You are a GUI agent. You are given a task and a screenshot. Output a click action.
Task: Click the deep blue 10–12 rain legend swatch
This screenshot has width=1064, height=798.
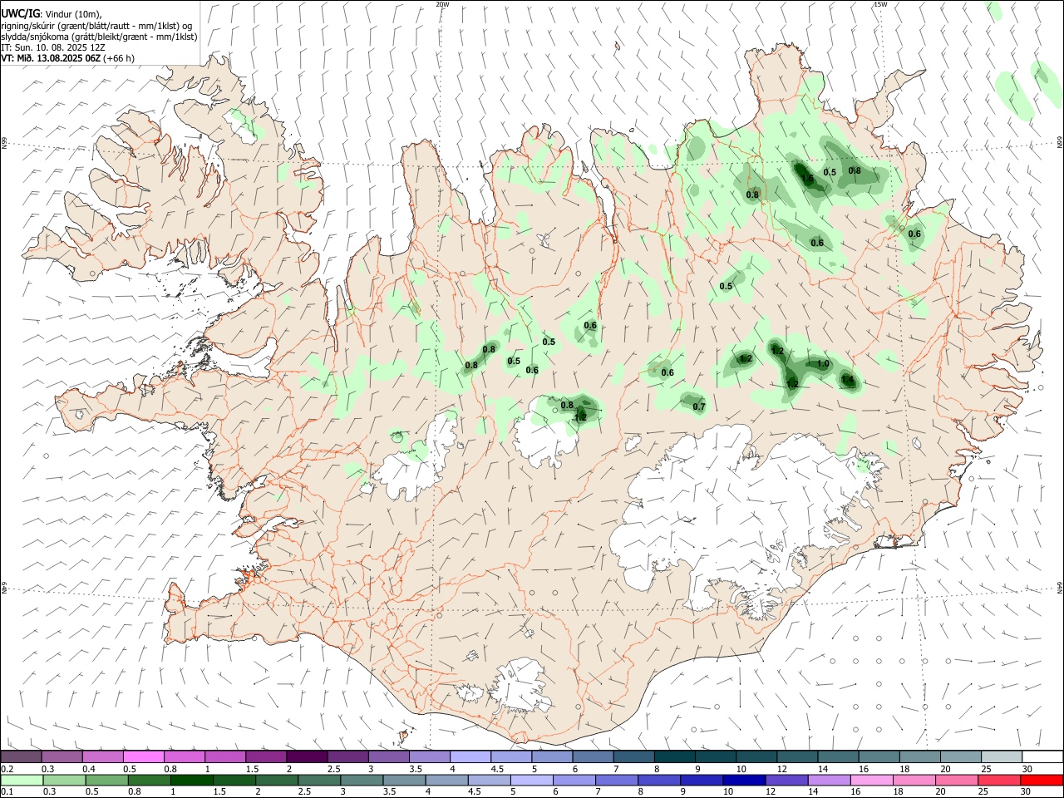pos(744,780)
